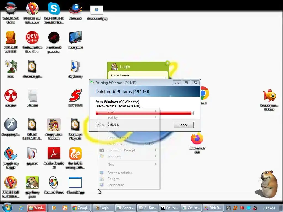283x212 pixels.
Task: Click the hamster desktop assistant character
Action: pyautogui.click(x=267, y=184)
